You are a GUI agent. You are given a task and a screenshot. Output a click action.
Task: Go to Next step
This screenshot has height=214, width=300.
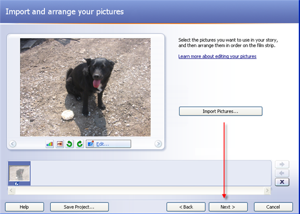(x=228, y=207)
